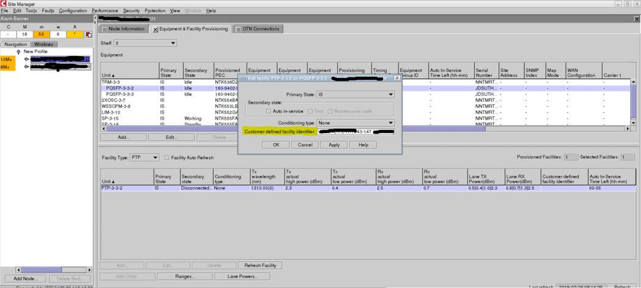Expand the second node with 8M+ alarms
Screen dimensions: 641x288
(x=27, y=67)
